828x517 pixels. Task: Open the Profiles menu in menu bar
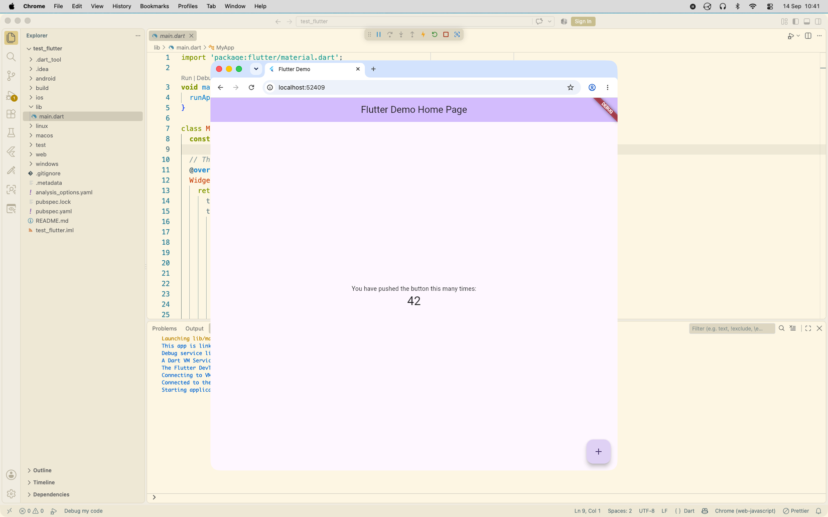point(188,6)
